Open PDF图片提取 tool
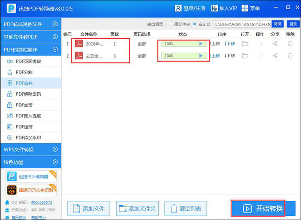The width and height of the screenshot is (301, 220). click(31, 116)
